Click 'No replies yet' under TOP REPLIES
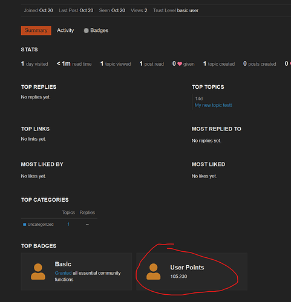 pos(36,97)
